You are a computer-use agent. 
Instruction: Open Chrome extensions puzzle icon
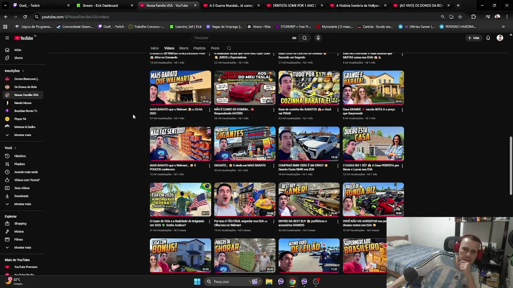click(474, 17)
